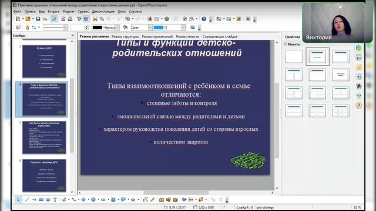The width and height of the screenshot is (376, 211).
Task: Select the Text tool
Action: 55,199
